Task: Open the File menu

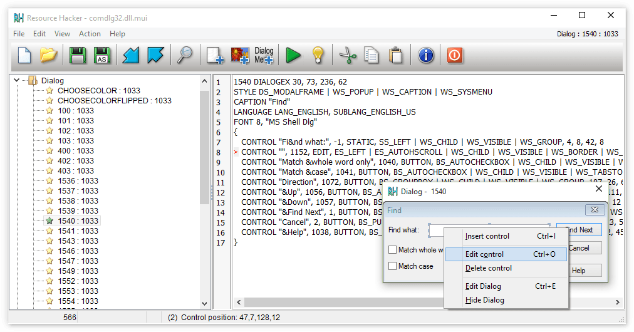Action: tap(19, 34)
